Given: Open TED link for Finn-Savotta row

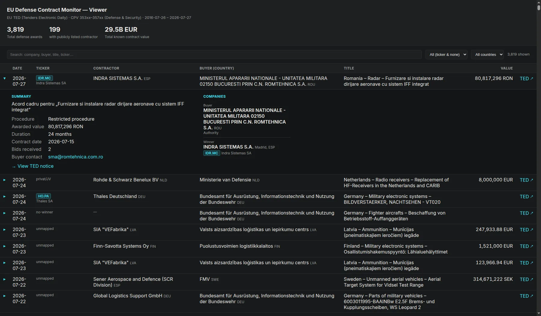Looking at the screenshot, I should (x=526, y=246).
